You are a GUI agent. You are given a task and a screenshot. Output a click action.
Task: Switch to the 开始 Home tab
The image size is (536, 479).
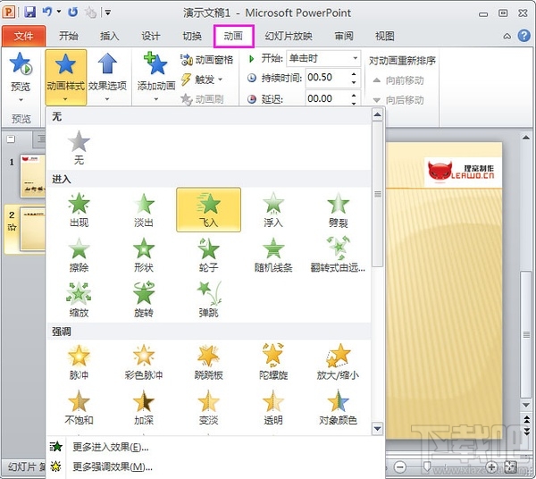pyautogui.click(x=69, y=36)
